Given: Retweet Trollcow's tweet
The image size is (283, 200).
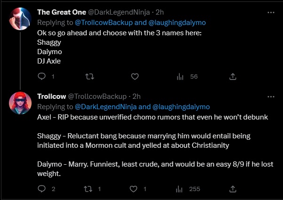Looking at the screenshot, I should pyautogui.click(x=88, y=189).
